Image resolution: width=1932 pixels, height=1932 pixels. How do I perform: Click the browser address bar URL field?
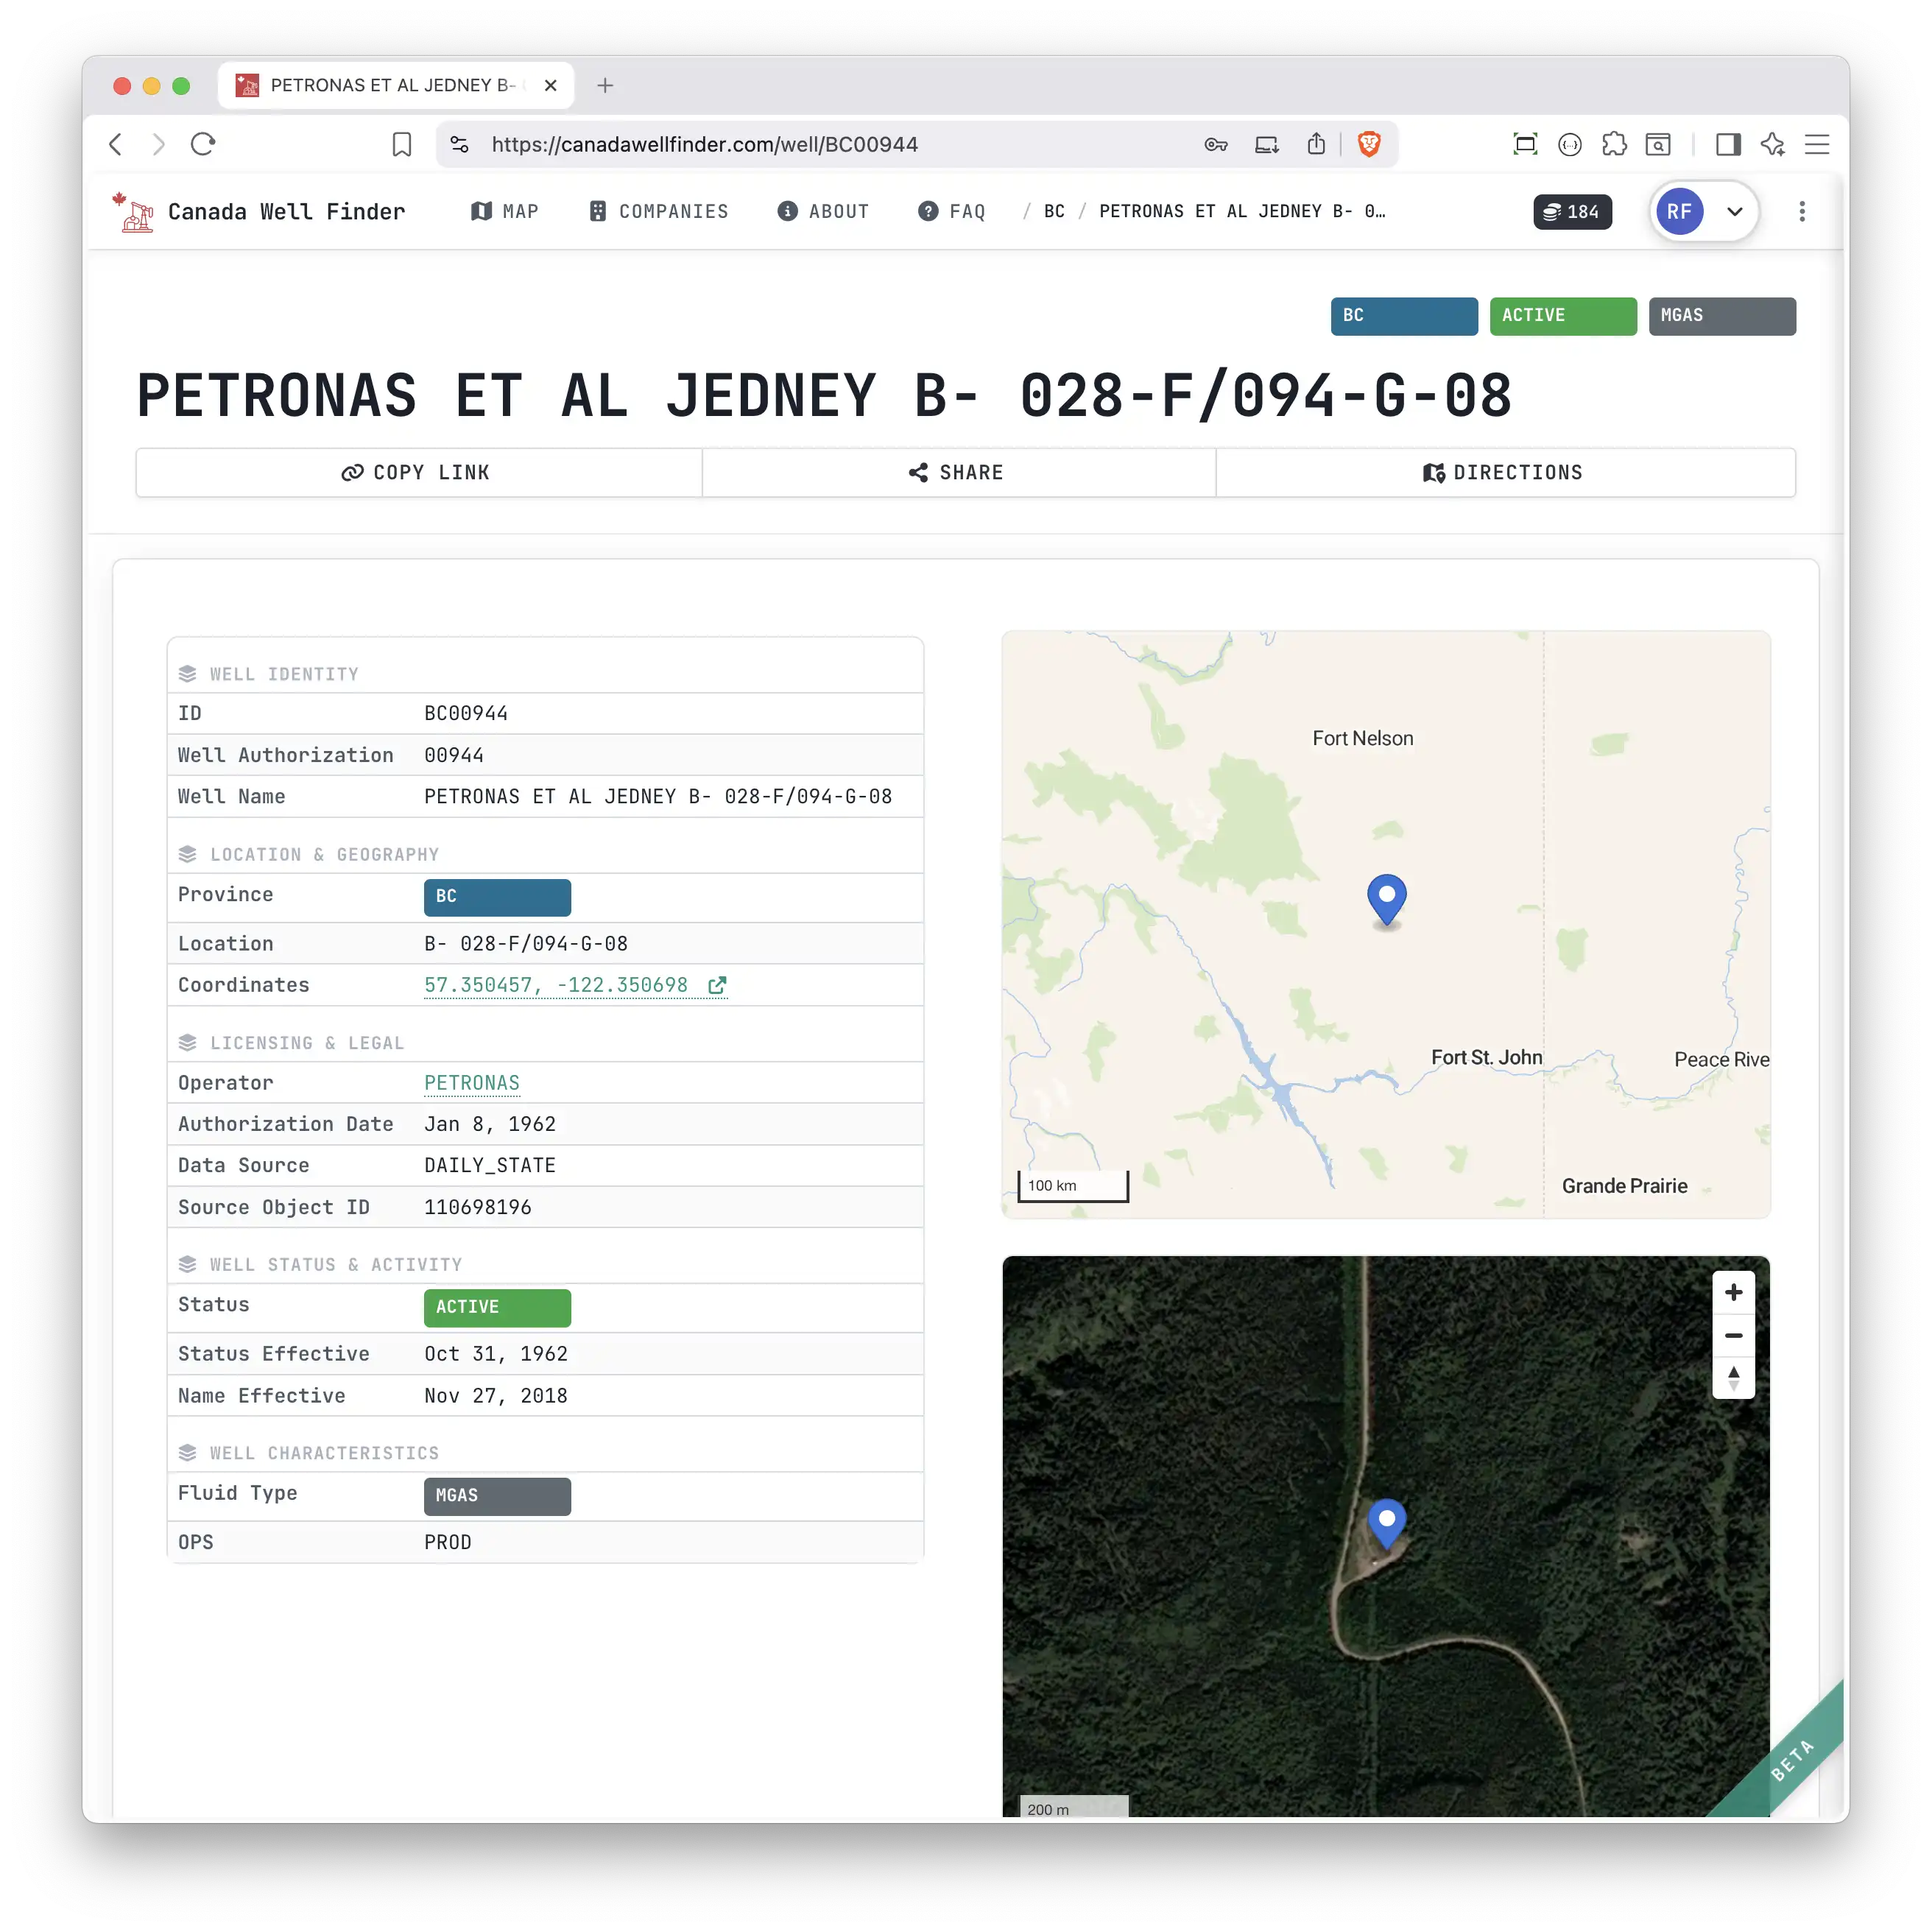pyautogui.click(x=705, y=144)
